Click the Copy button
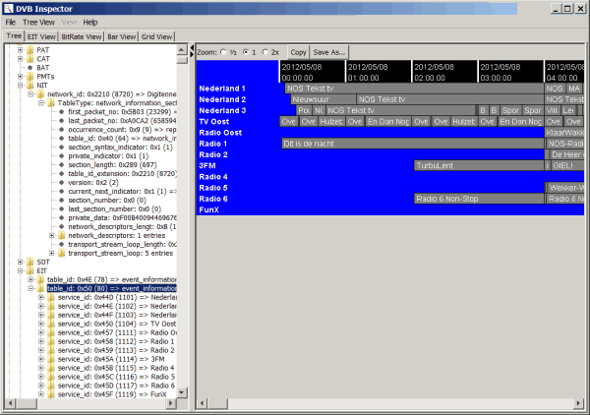 coord(298,51)
